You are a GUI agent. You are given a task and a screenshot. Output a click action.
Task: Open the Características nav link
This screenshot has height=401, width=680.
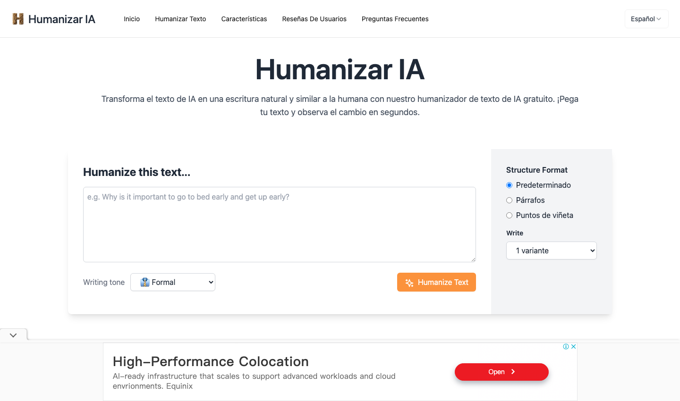[x=244, y=19]
